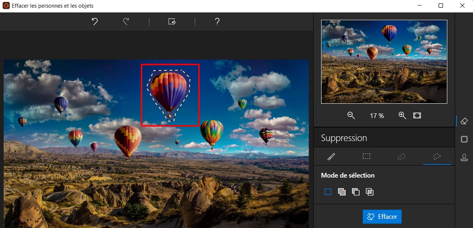Image resolution: width=473 pixels, height=228 pixels.
Task: Set the new selection mode
Action: (328, 192)
